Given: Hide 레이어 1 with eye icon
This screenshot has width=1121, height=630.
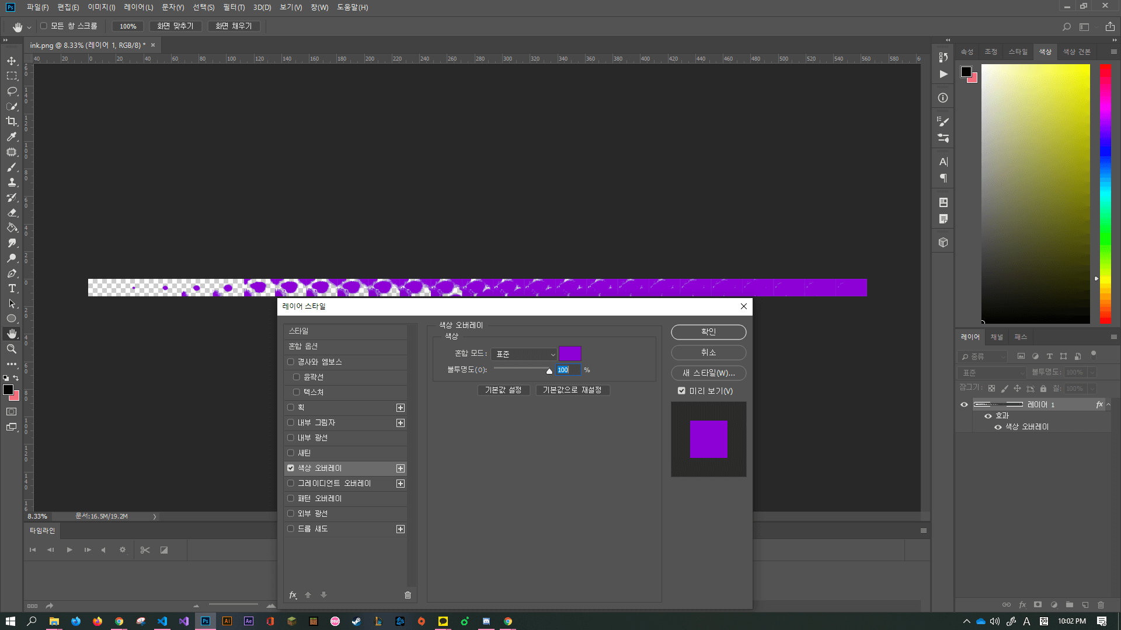Looking at the screenshot, I should [x=964, y=404].
